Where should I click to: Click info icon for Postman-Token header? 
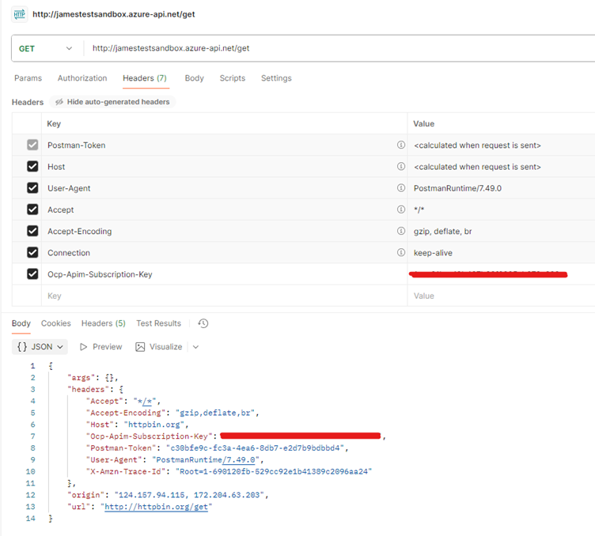(x=401, y=145)
